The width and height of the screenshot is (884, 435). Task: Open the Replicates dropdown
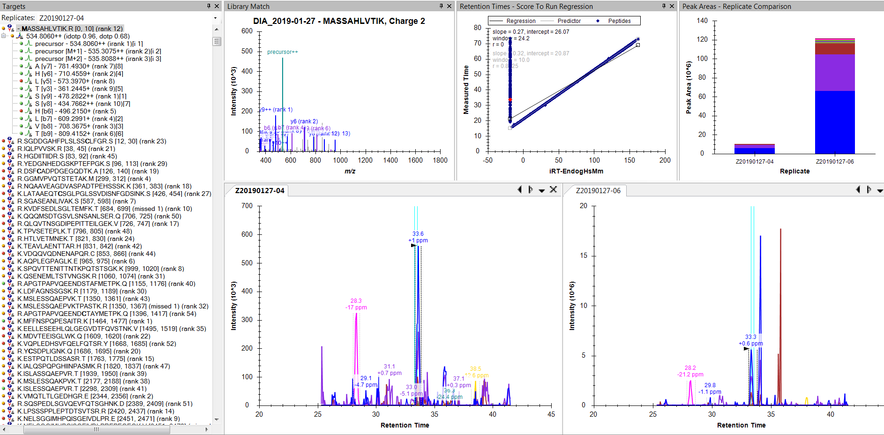(x=215, y=18)
